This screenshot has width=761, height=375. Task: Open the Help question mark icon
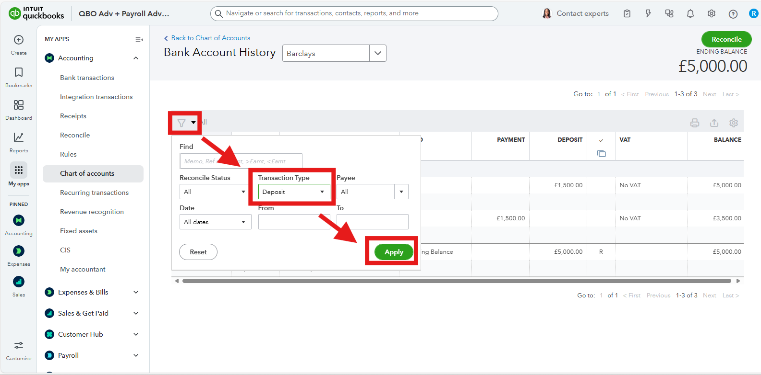point(733,14)
